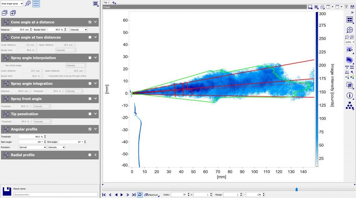Disable the Cone angle at a distance checkbox

point(90,22)
